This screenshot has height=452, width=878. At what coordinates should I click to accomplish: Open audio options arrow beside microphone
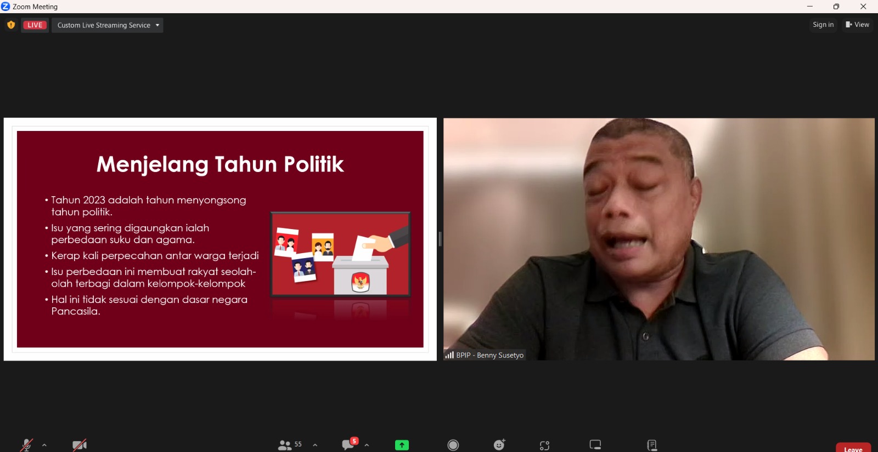click(44, 445)
